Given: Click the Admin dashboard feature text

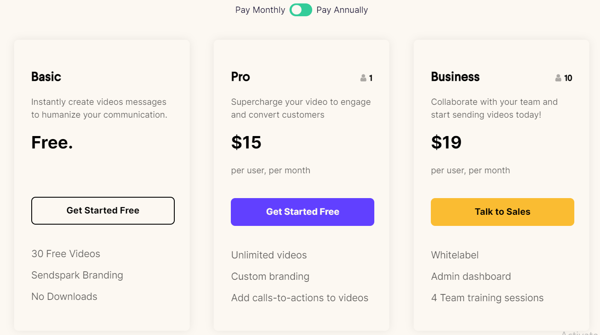Looking at the screenshot, I should pyautogui.click(x=471, y=276).
